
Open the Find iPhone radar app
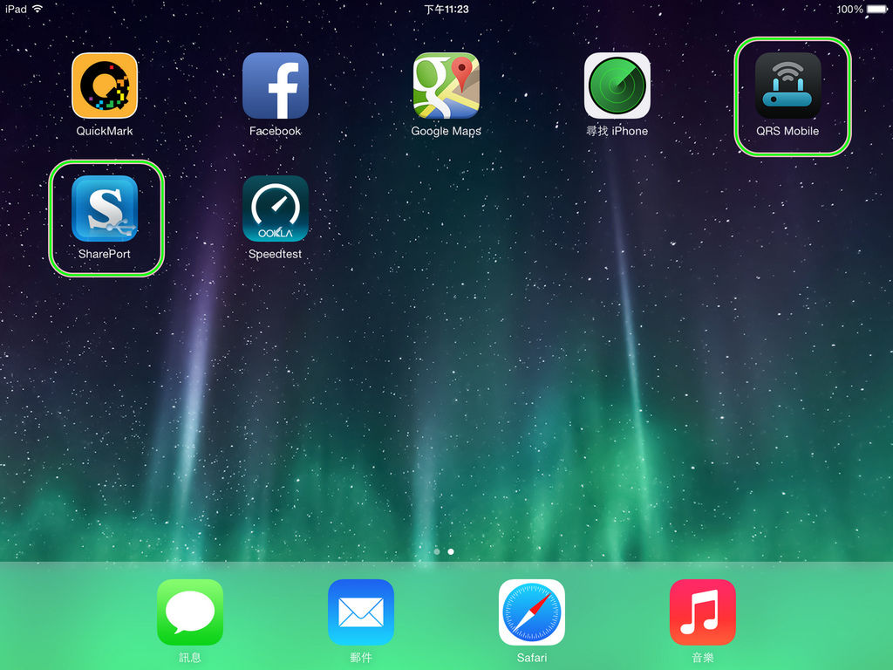pyautogui.click(x=617, y=85)
